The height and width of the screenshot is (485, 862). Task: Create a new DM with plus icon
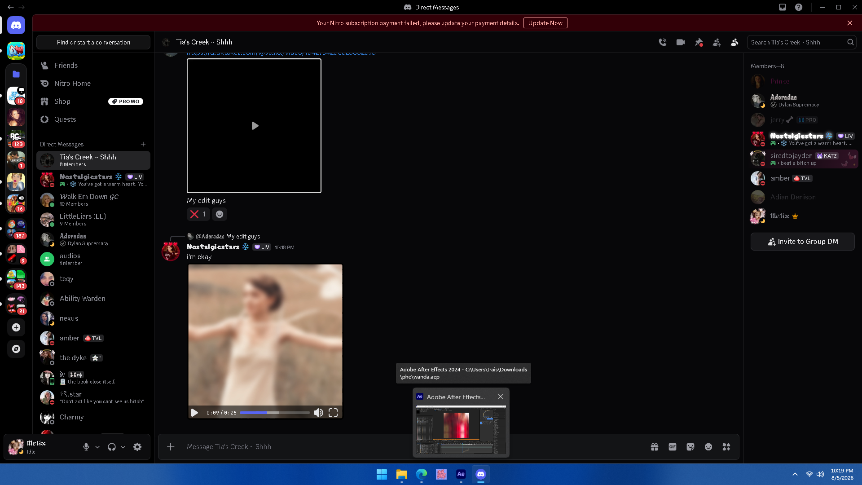[x=143, y=144]
